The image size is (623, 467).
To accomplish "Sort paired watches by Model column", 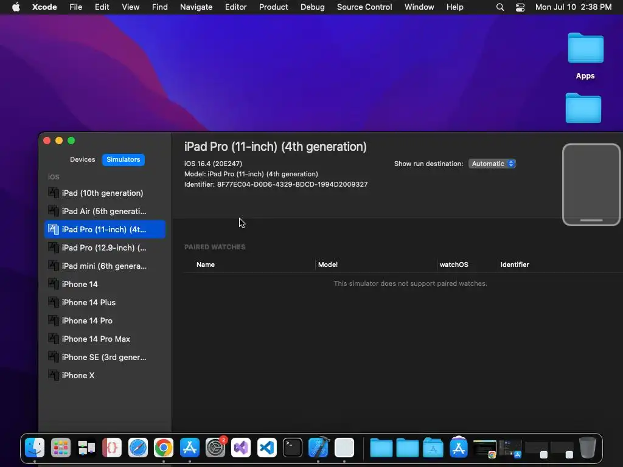I will (x=328, y=265).
